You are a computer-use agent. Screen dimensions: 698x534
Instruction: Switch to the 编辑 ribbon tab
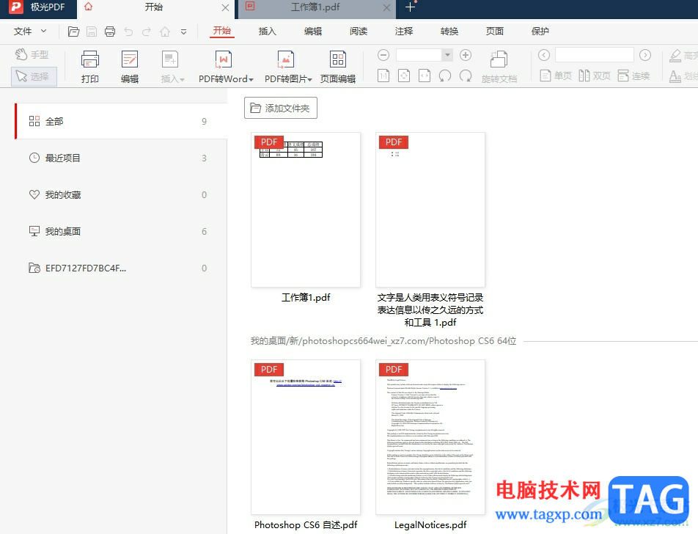point(312,32)
